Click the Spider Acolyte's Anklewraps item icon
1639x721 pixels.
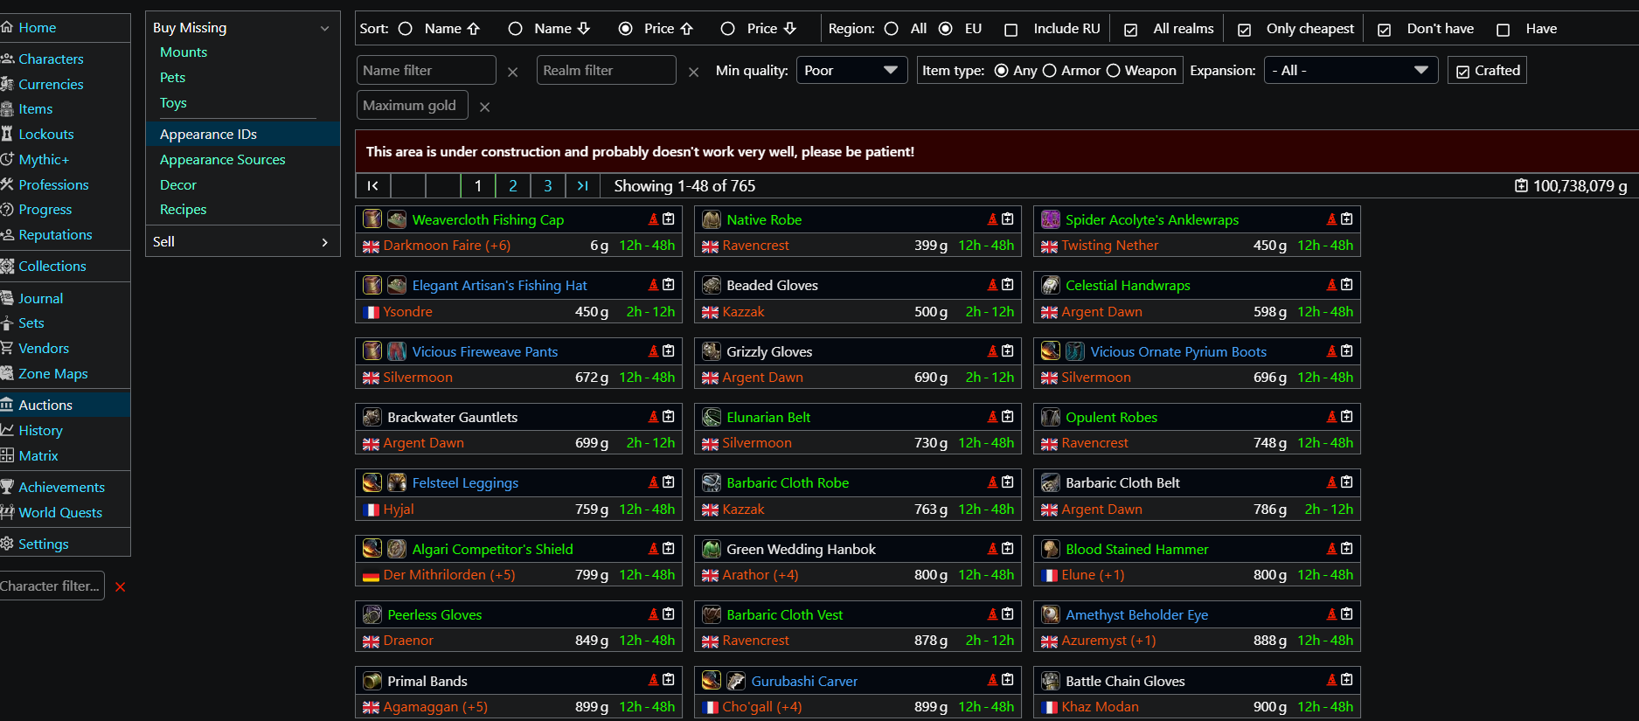pos(1051,219)
